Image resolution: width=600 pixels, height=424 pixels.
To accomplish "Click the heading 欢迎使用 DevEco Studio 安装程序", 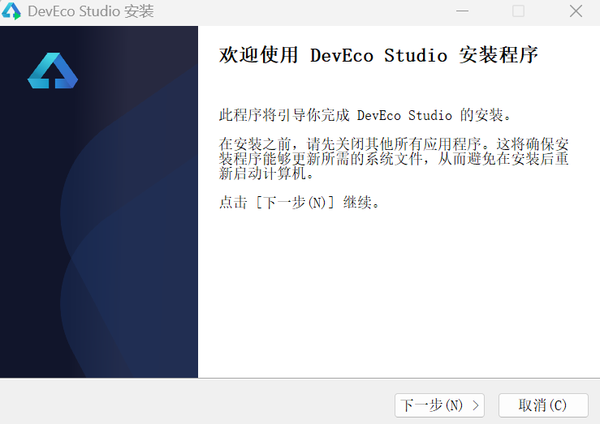I will point(378,55).
